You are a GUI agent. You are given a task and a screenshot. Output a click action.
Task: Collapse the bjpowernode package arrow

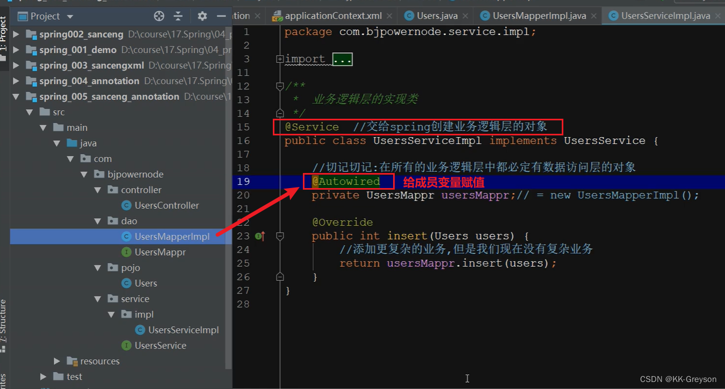click(84, 175)
